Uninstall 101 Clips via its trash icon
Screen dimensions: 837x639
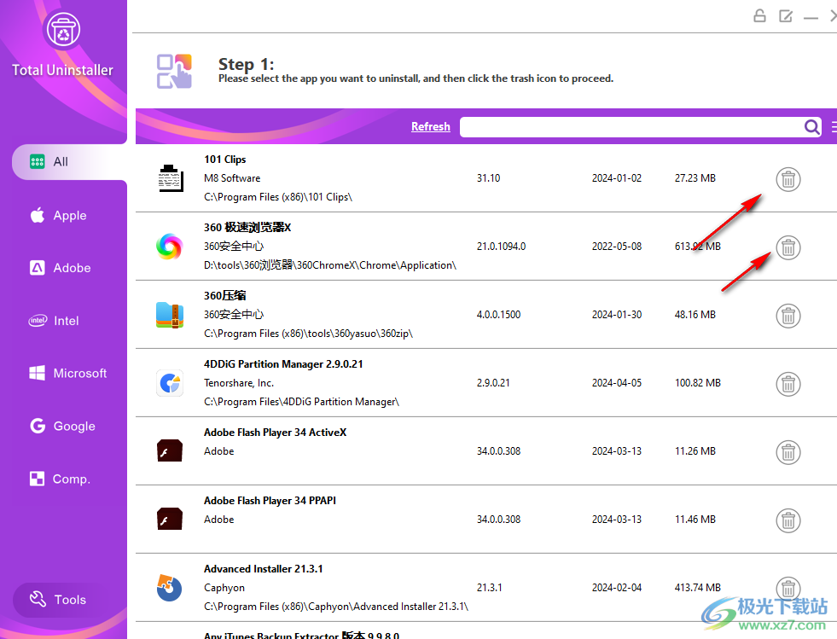(788, 179)
